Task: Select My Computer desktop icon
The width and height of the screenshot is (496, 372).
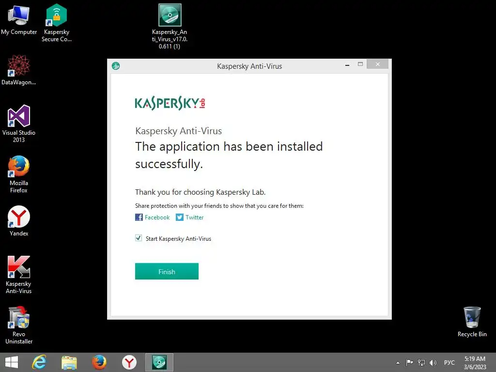Action: [19, 20]
